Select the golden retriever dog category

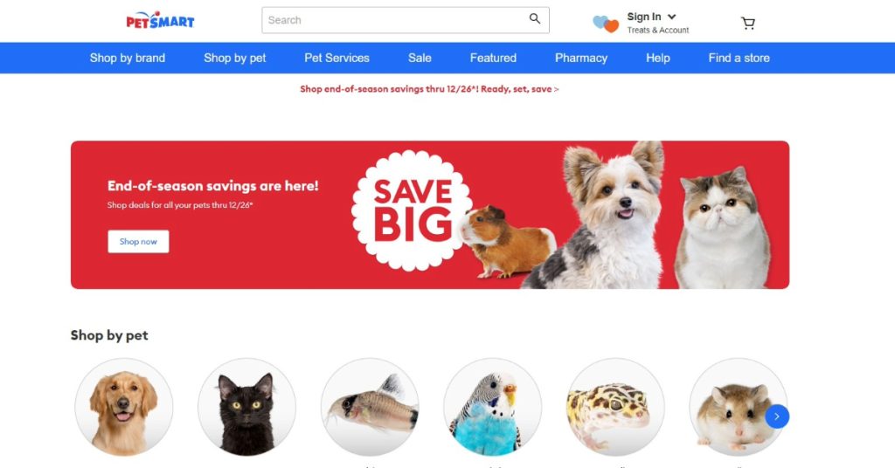click(x=124, y=407)
